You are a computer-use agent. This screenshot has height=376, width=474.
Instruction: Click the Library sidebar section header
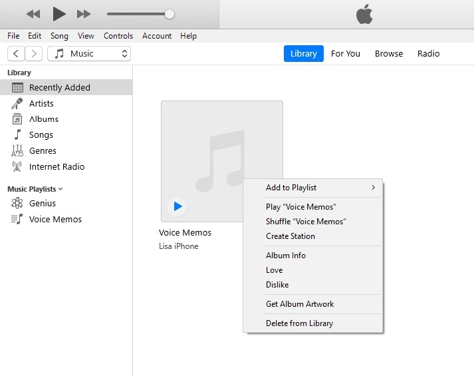pos(19,73)
